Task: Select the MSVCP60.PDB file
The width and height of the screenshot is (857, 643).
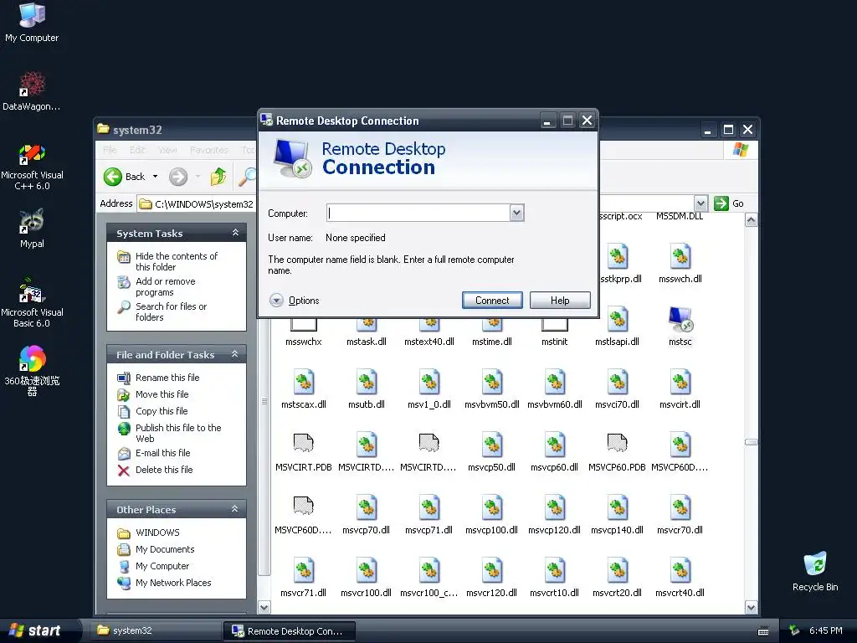Action: (617, 452)
